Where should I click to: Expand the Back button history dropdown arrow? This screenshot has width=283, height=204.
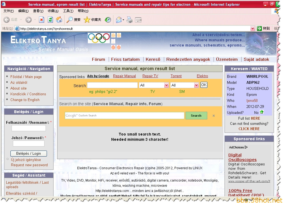[x=21, y=20]
